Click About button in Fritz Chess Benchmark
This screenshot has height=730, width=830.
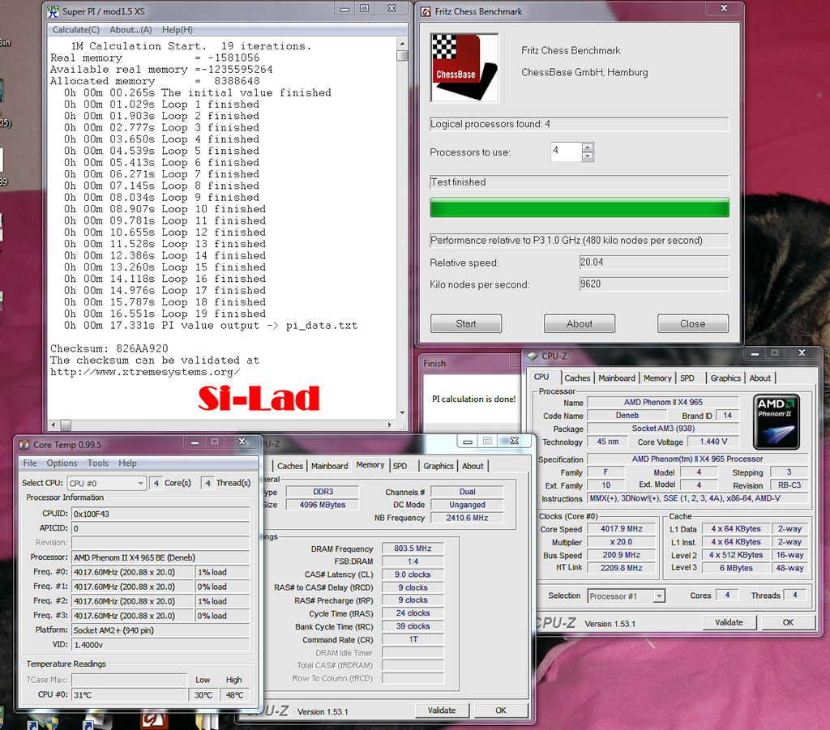tap(580, 324)
